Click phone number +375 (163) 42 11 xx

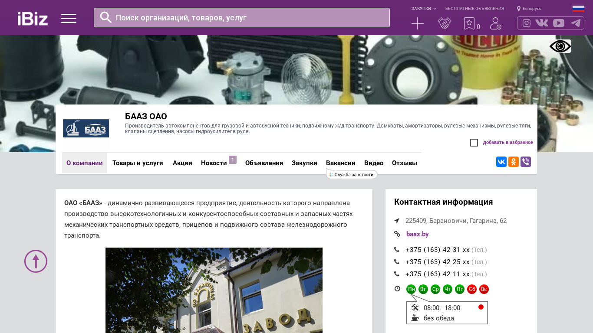tap(438, 274)
